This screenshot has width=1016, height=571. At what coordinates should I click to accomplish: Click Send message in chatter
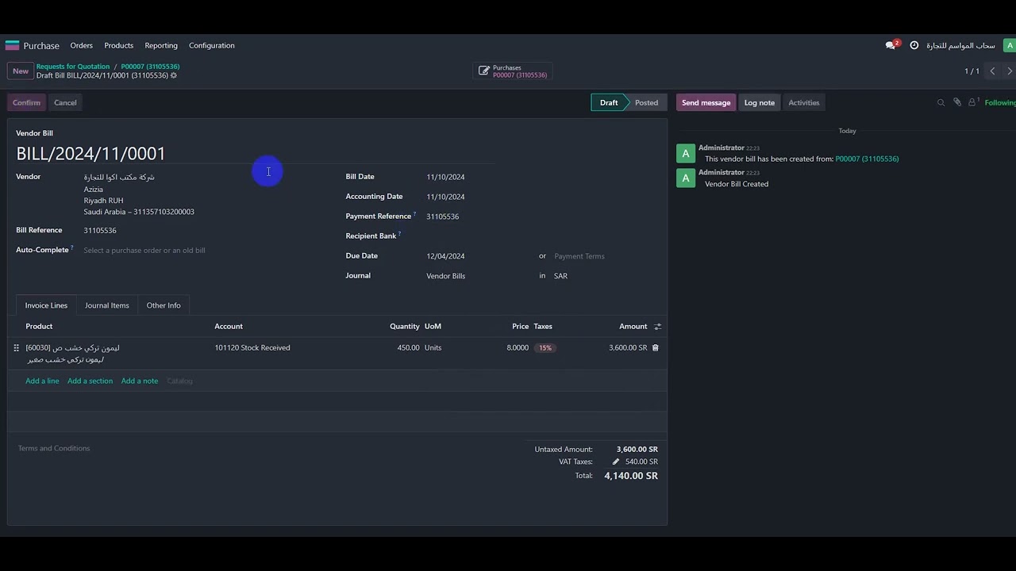[x=706, y=102]
